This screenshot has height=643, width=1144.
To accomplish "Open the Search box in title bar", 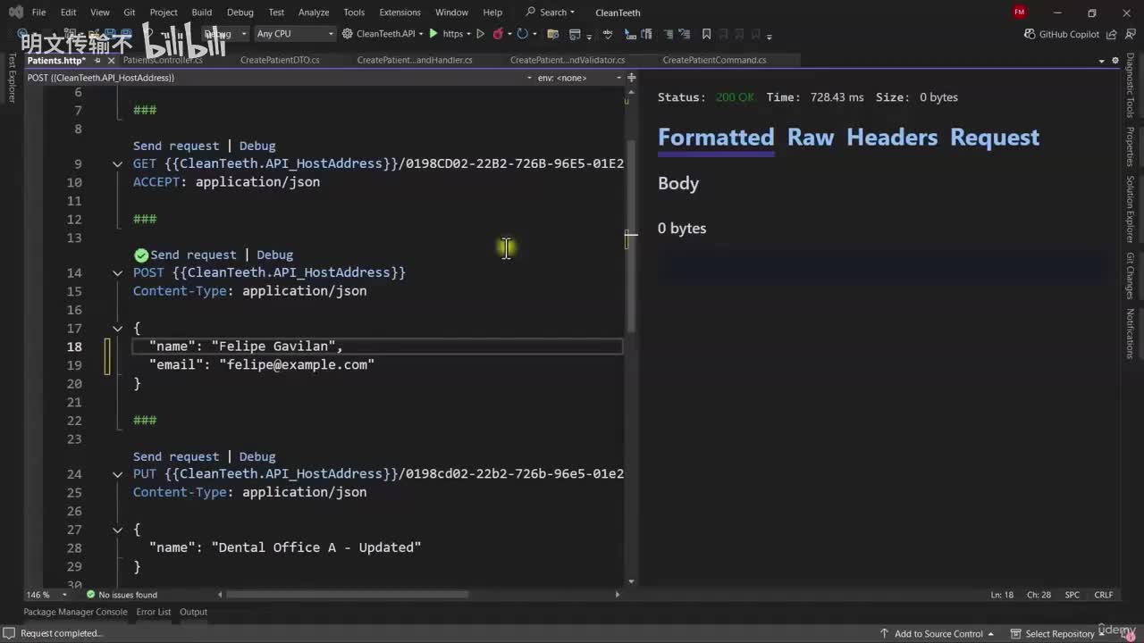I will pos(551,13).
